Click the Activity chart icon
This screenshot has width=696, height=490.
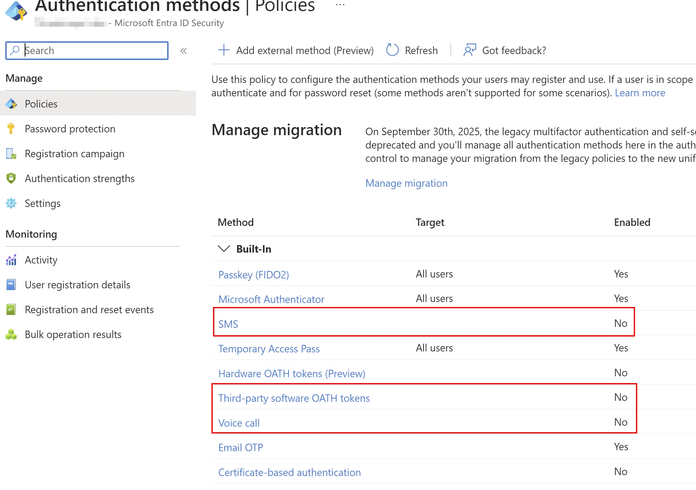11,260
